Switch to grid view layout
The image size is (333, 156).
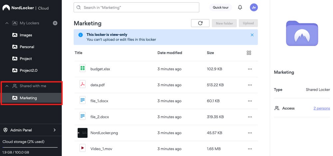(x=249, y=53)
